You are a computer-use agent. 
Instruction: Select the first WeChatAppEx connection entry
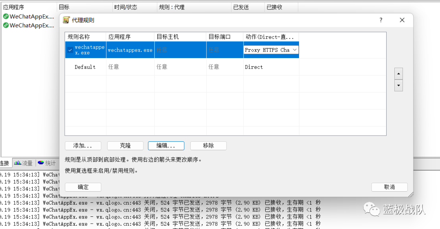pyautogui.click(x=29, y=17)
